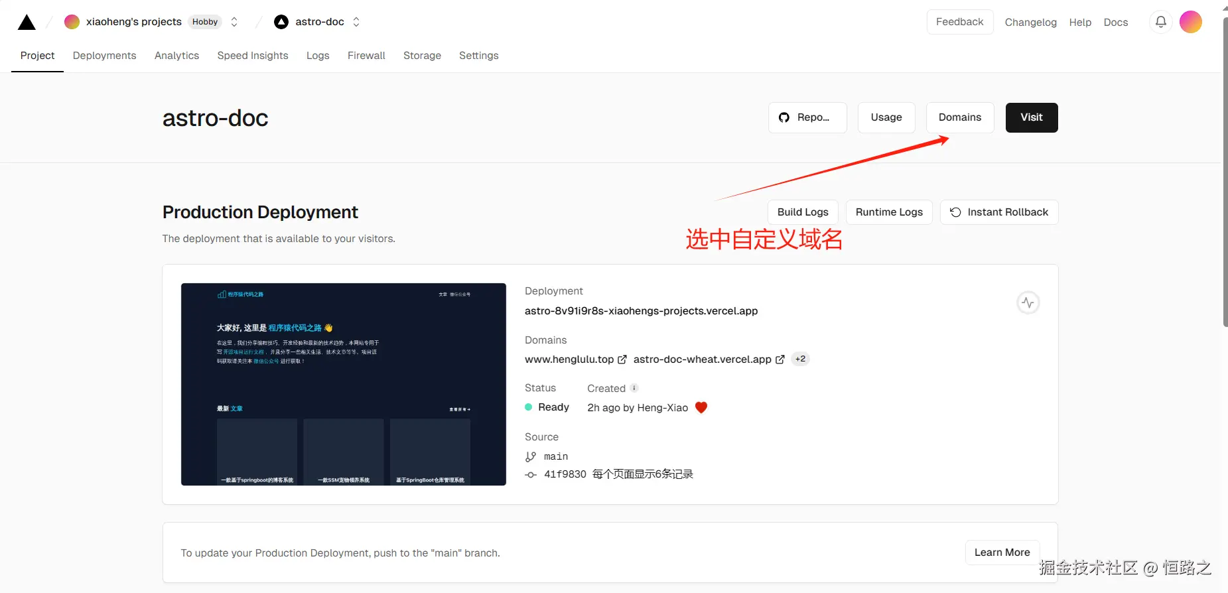Image resolution: width=1228 pixels, height=593 pixels.
Task: Click the '2h ago by Heng-Xiao' text
Action: (x=638, y=408)
